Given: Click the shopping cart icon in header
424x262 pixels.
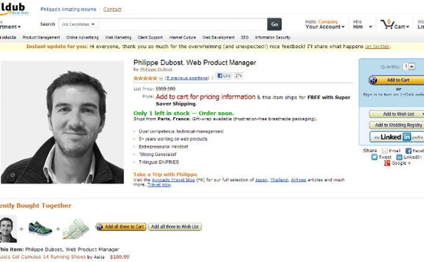Looking at the screenshot, I should coord(387,24).
